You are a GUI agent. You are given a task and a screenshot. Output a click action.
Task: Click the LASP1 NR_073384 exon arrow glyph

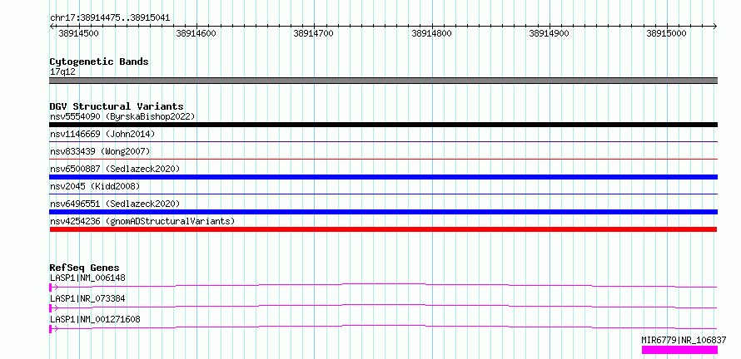tap(53, 307)
